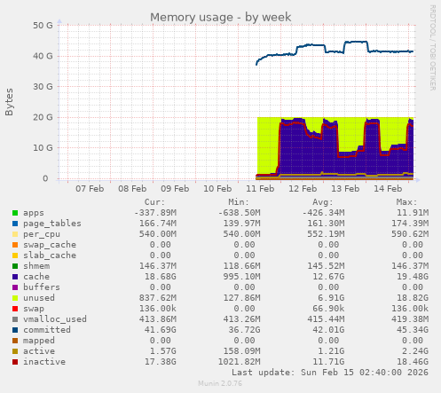Click apps current value -337.89M
Viewport: 441px width, 393px height.
pyautogui.click(x=155, y=213)
